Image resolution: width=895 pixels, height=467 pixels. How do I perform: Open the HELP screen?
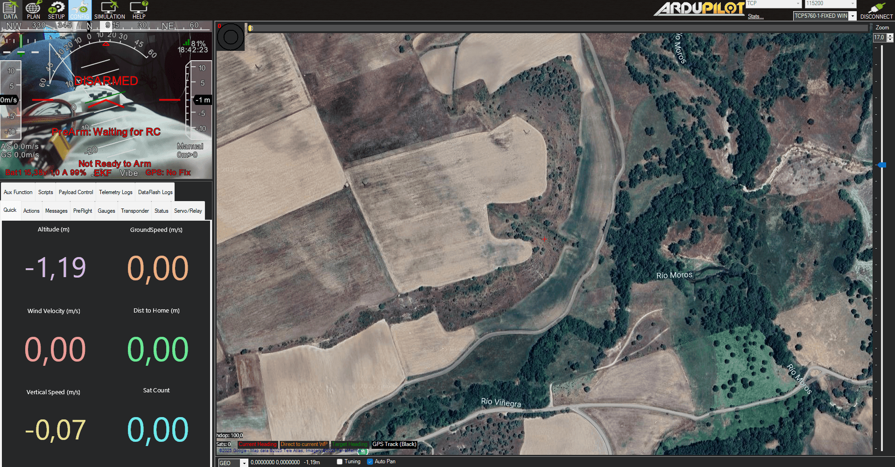[139, 10]
